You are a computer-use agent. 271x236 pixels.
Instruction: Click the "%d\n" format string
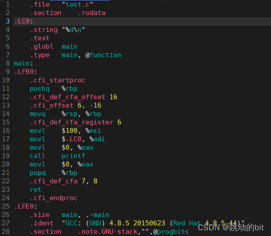(x=74, y=30)
